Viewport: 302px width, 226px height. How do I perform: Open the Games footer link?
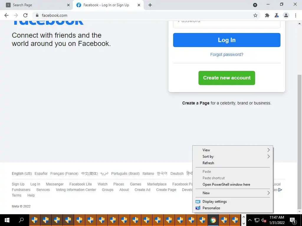(136, 184)
